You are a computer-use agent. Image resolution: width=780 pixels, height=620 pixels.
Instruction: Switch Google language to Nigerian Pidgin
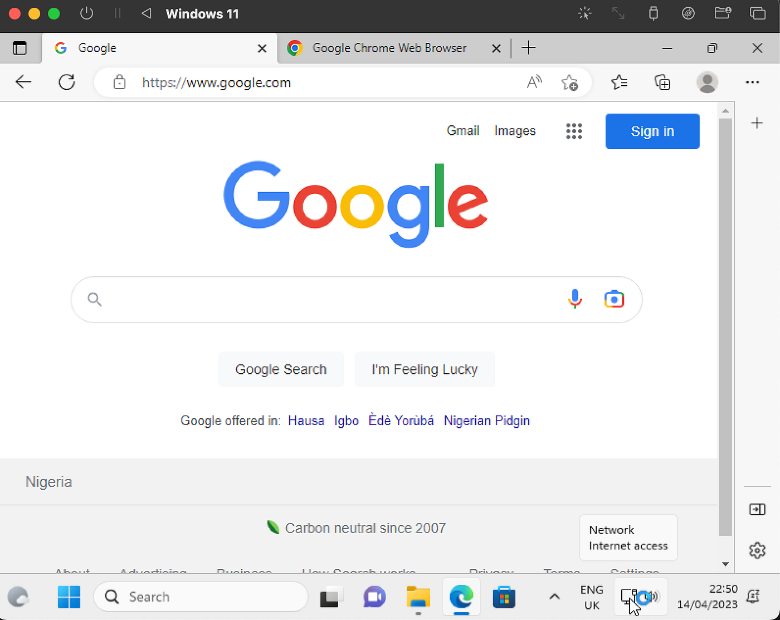pos(487,421)
